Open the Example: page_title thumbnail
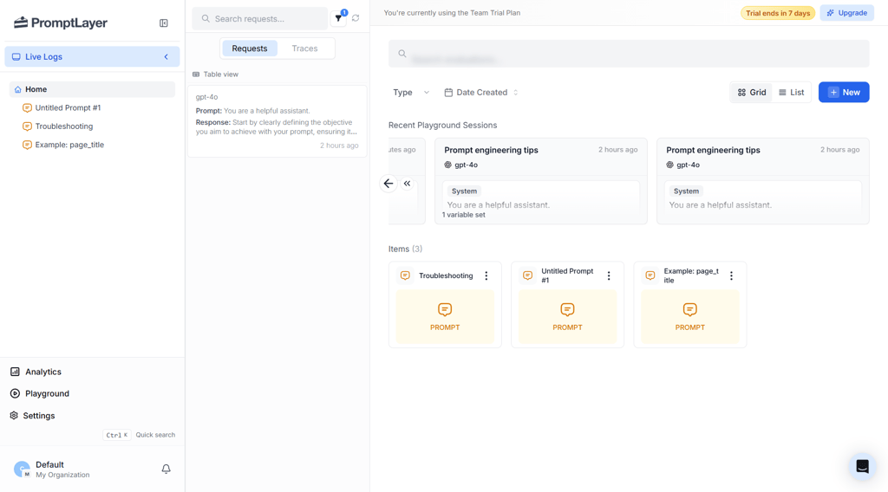 (x=689, y=317)
